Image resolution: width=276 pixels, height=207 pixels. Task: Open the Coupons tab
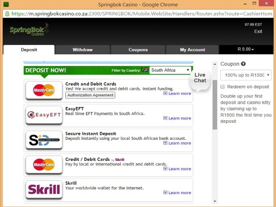pyautogui.click(x=138, y=50)
